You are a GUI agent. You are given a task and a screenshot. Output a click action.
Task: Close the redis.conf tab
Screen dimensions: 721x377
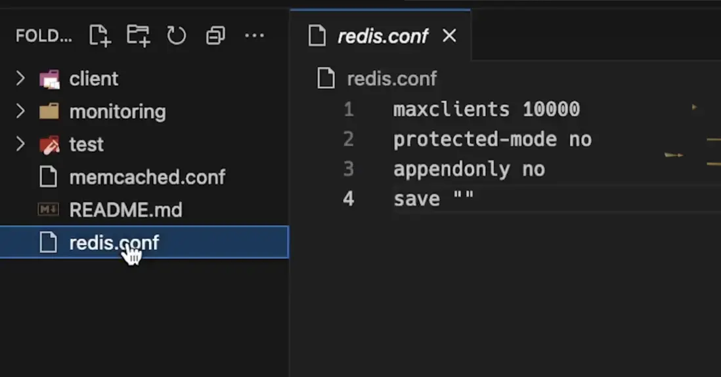[x=449, y=36]
